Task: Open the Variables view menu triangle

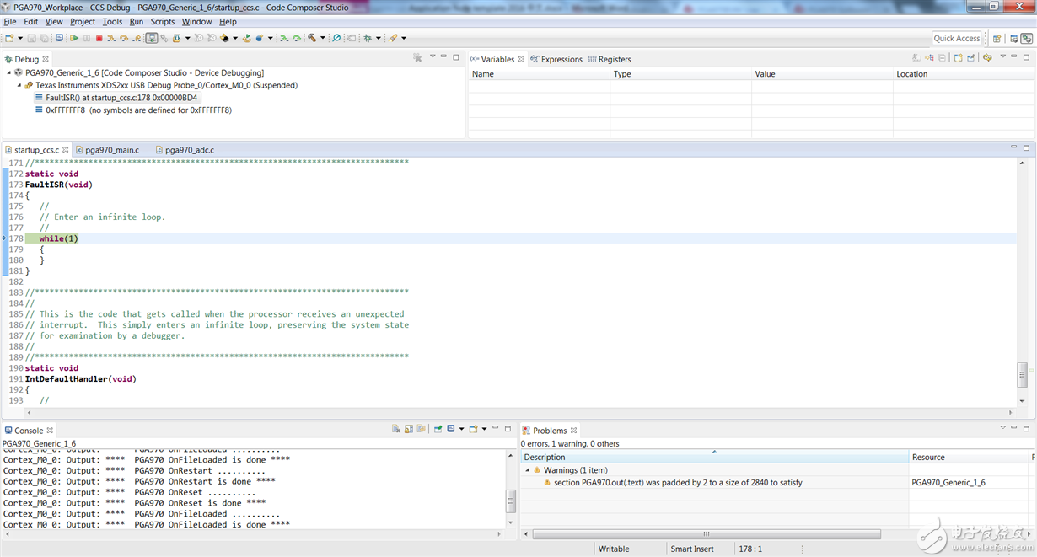Action: pyautogui.click(x=1003, y=57)
